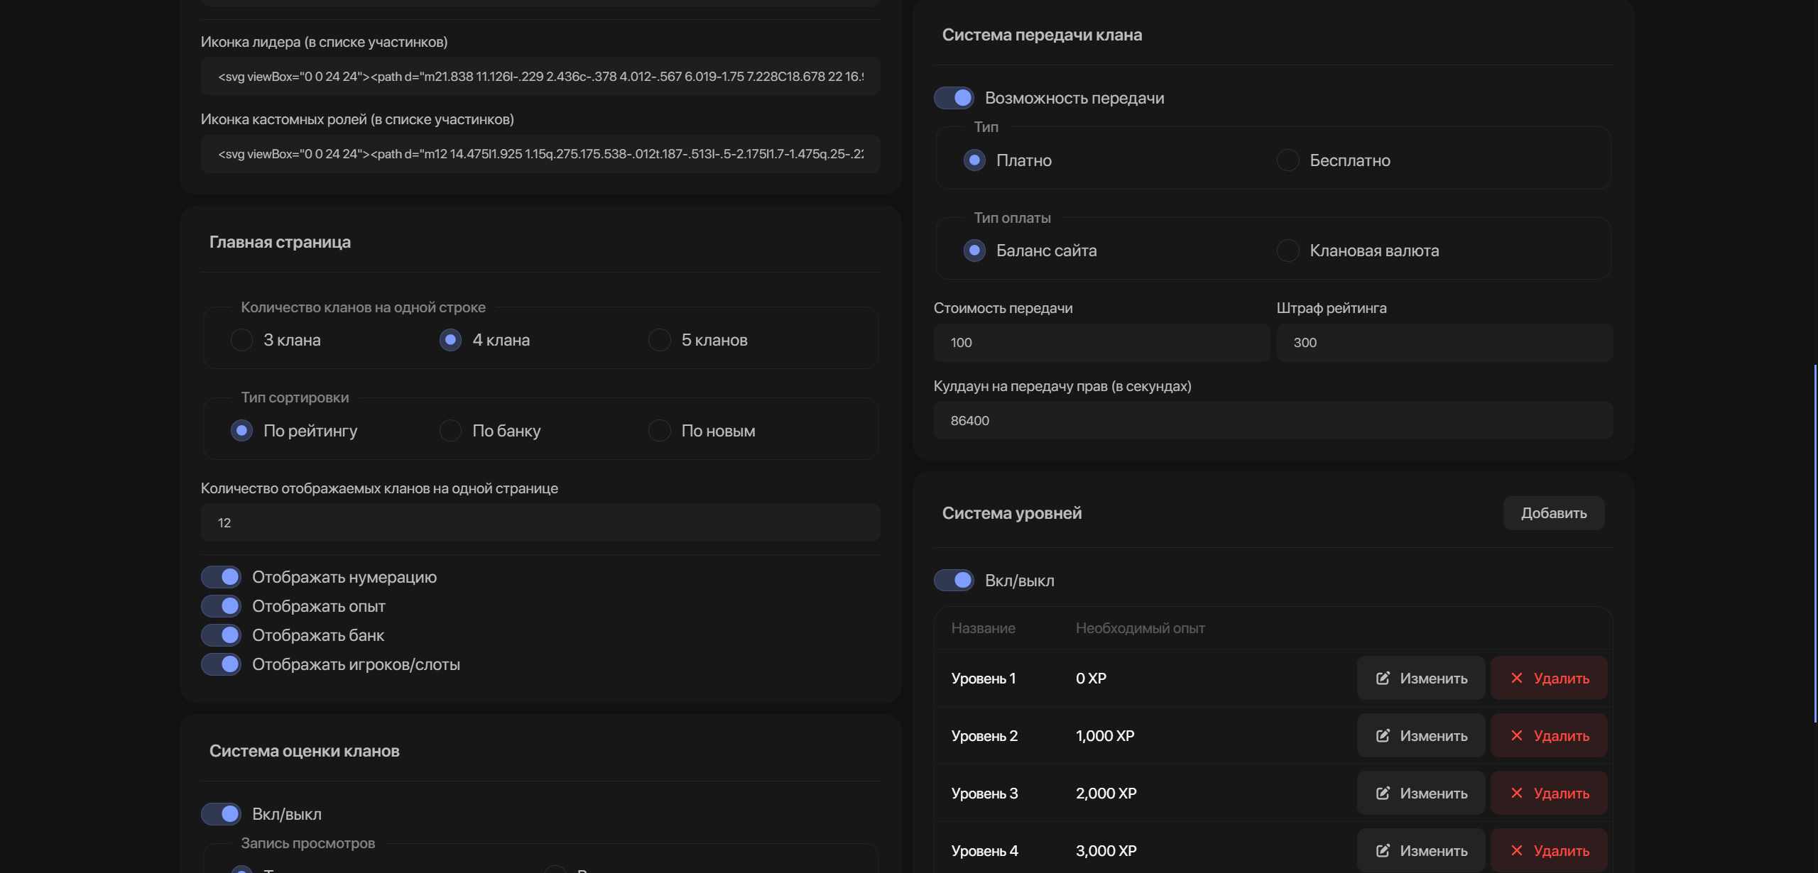Click the Кулдаун field showing 86400
Screen dimensions: 1818x873
tap(1273, 421)
